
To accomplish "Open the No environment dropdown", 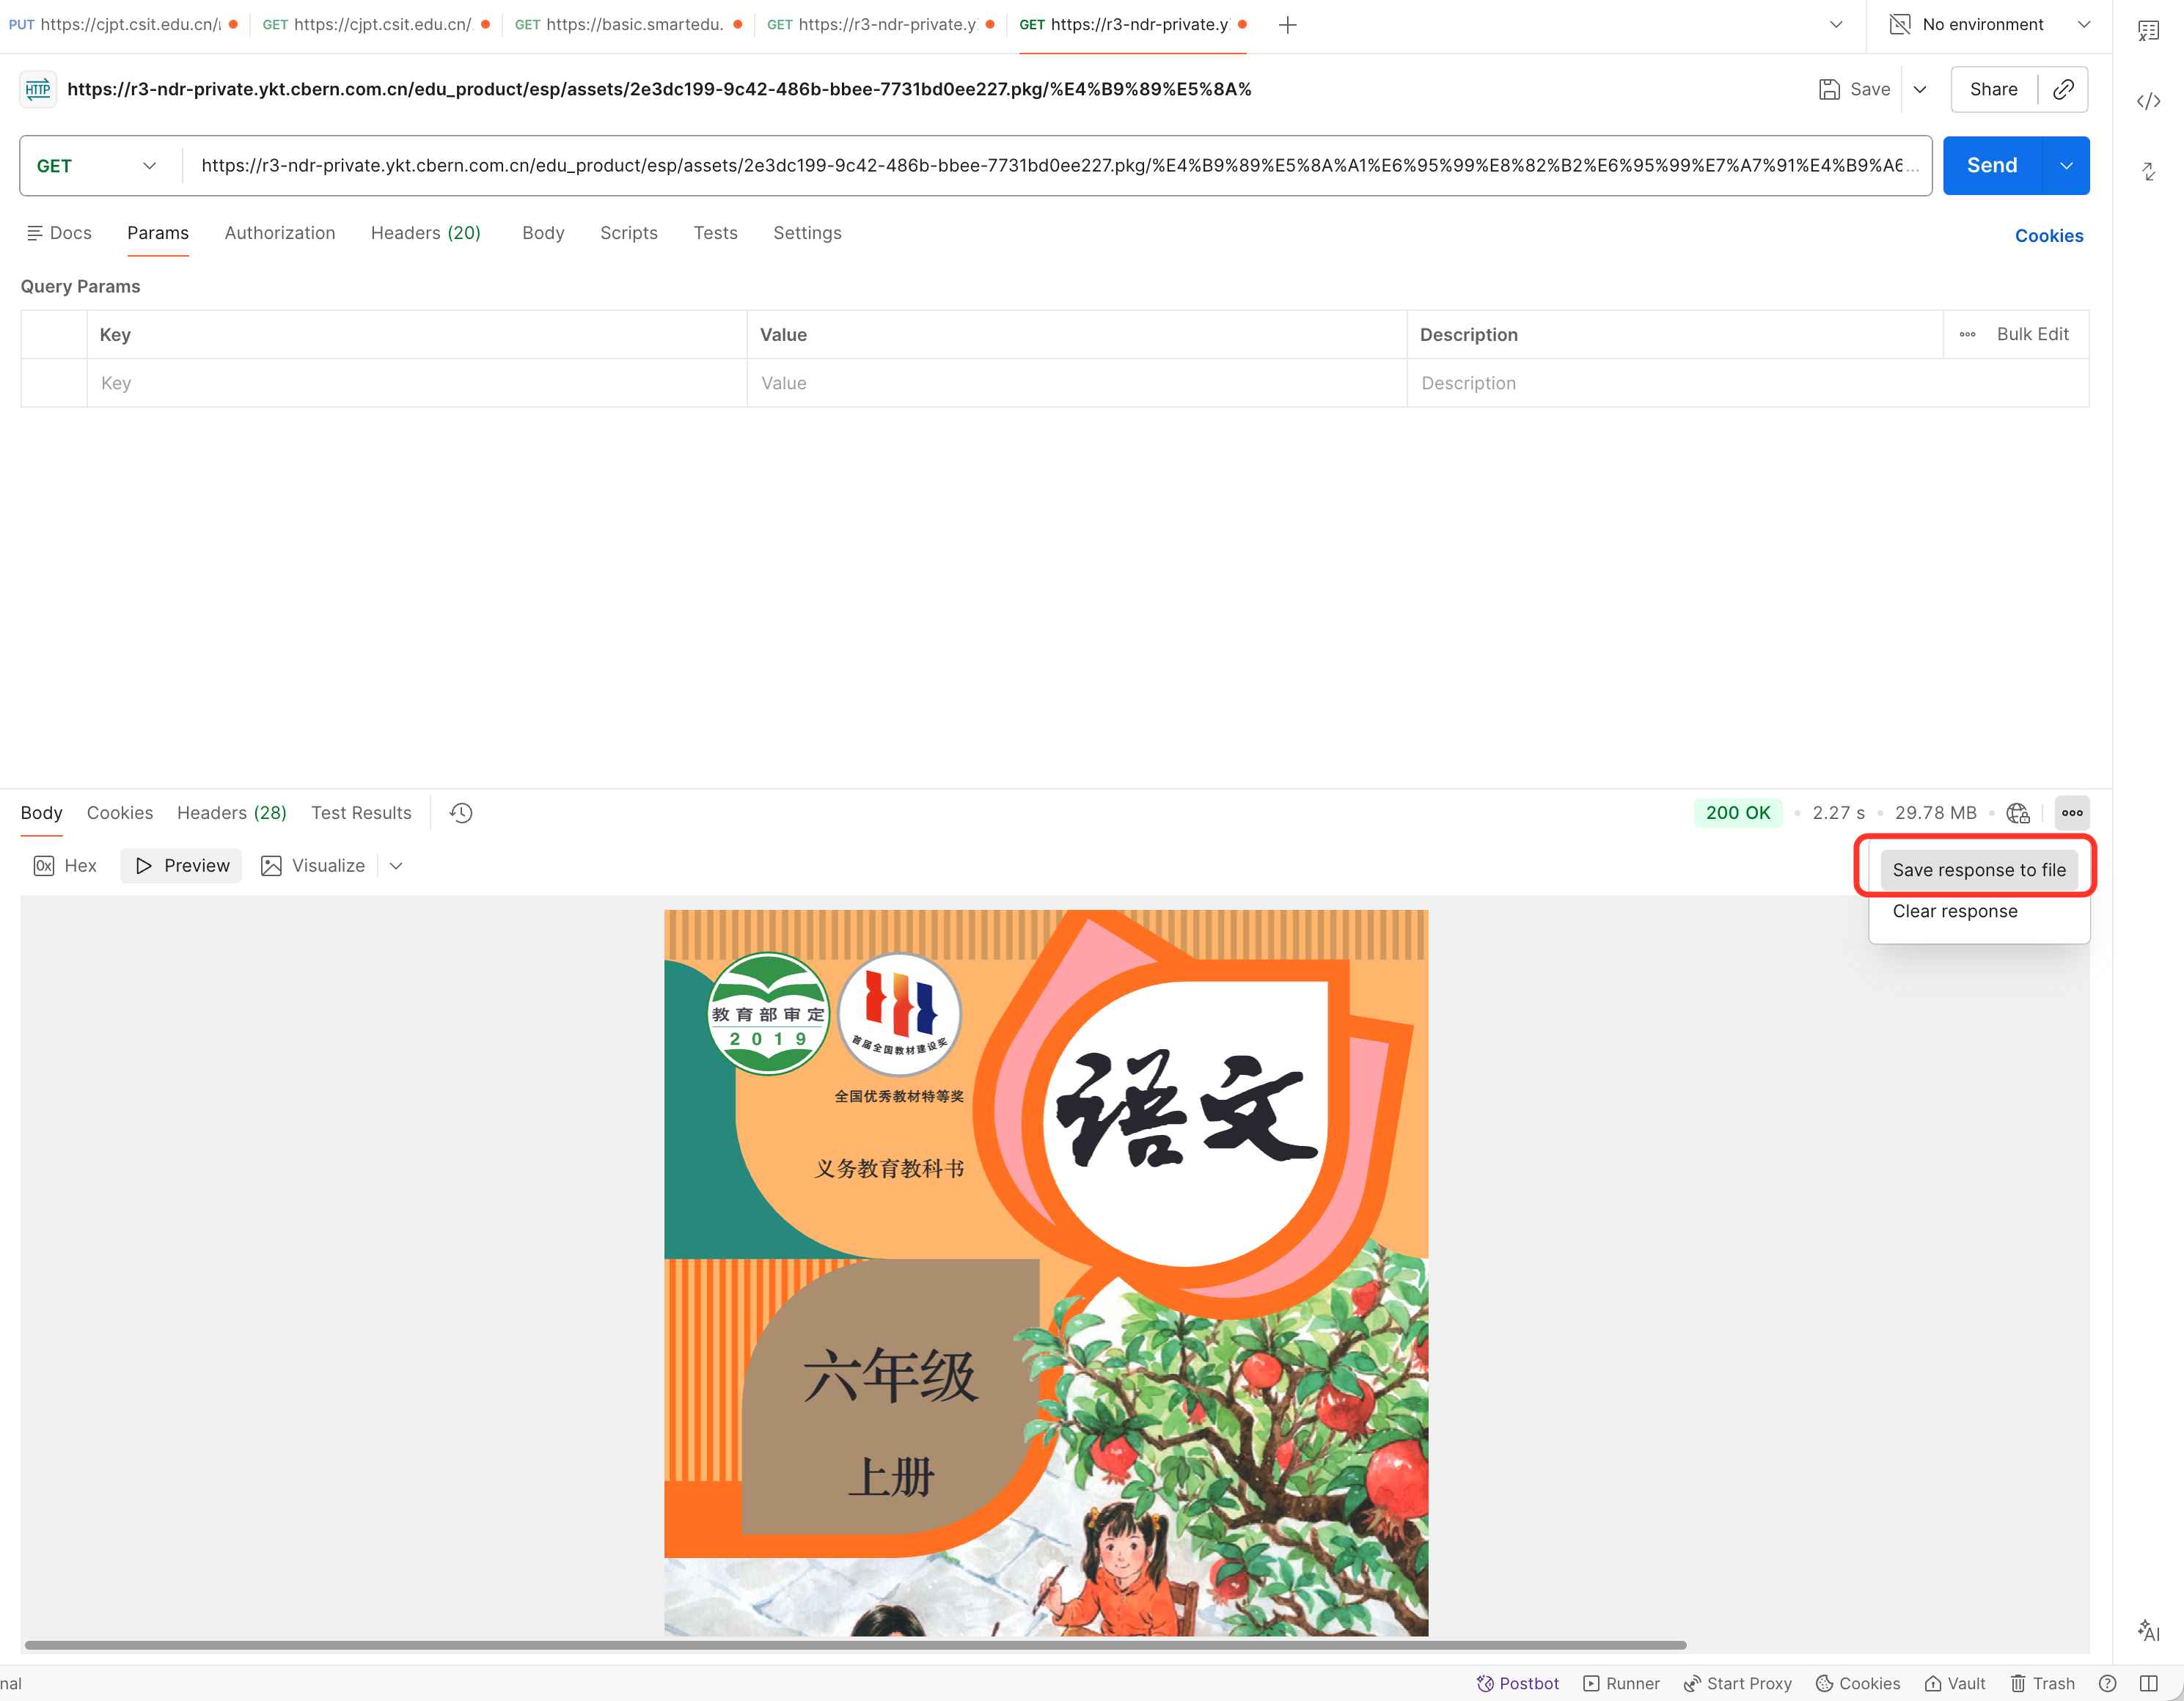I will (1990, 25).
